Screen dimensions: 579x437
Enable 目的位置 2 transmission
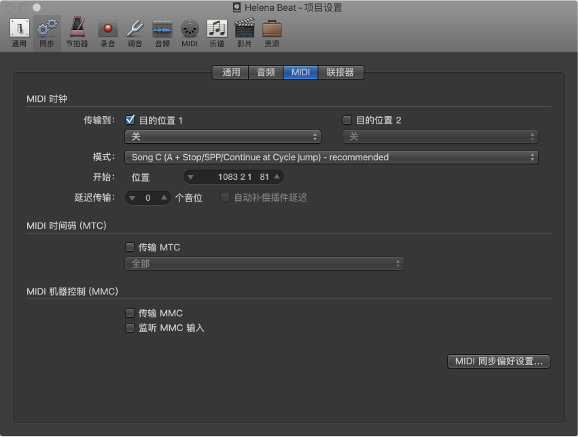tap(347, 119)
